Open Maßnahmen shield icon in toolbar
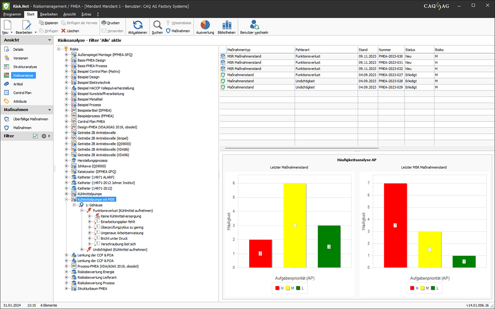Image resolution: width=495 pixels, height=309 pixels. 168,31
